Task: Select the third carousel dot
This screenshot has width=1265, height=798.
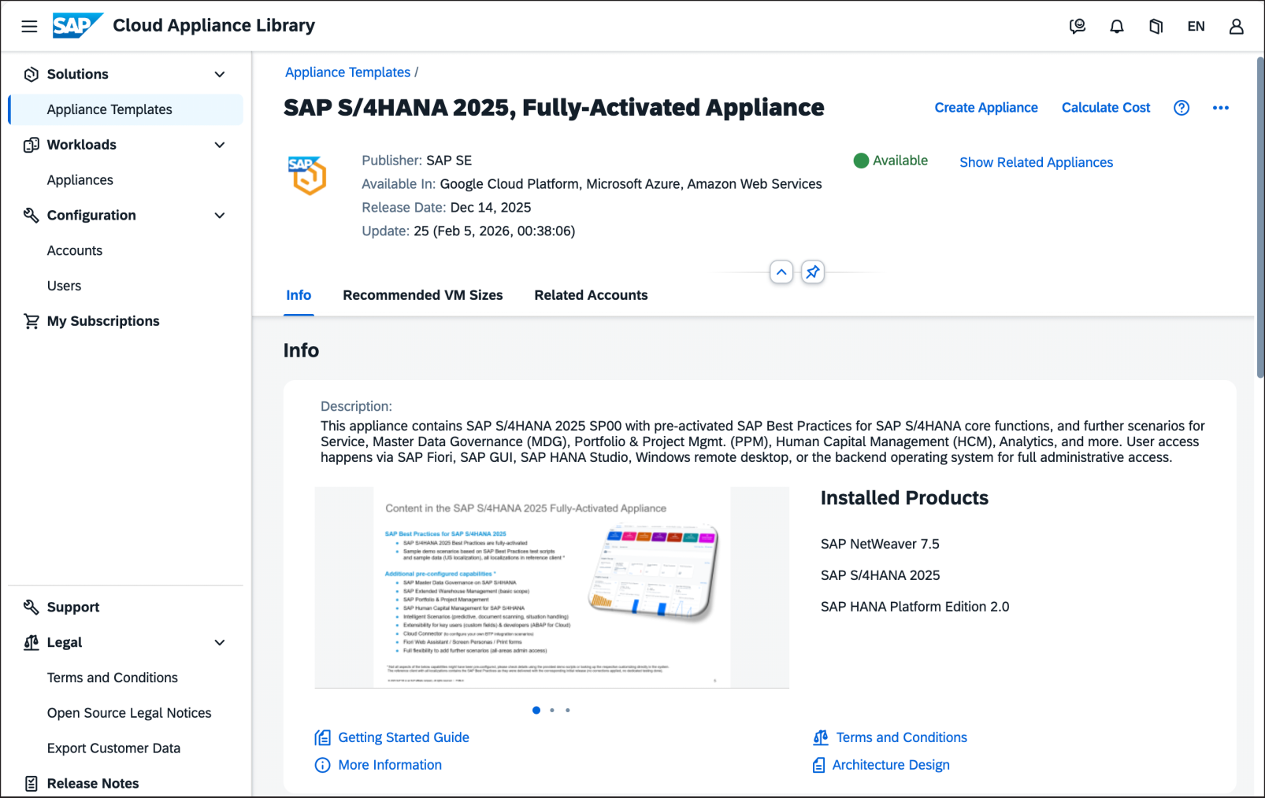Action: click(568, 711)
